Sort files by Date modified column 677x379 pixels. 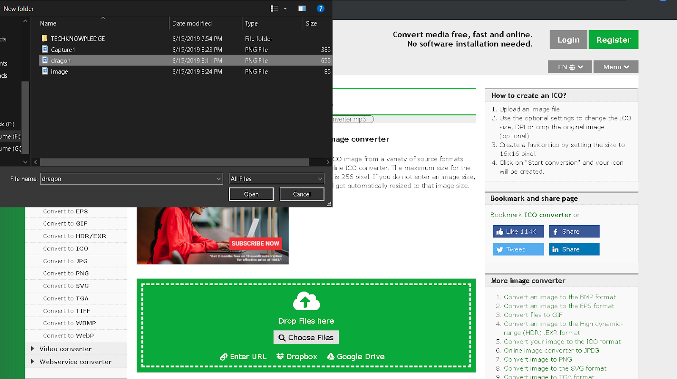pos(192,23)
